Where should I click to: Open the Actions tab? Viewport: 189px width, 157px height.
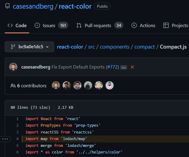pyautogui.click(x=143, y=26)
